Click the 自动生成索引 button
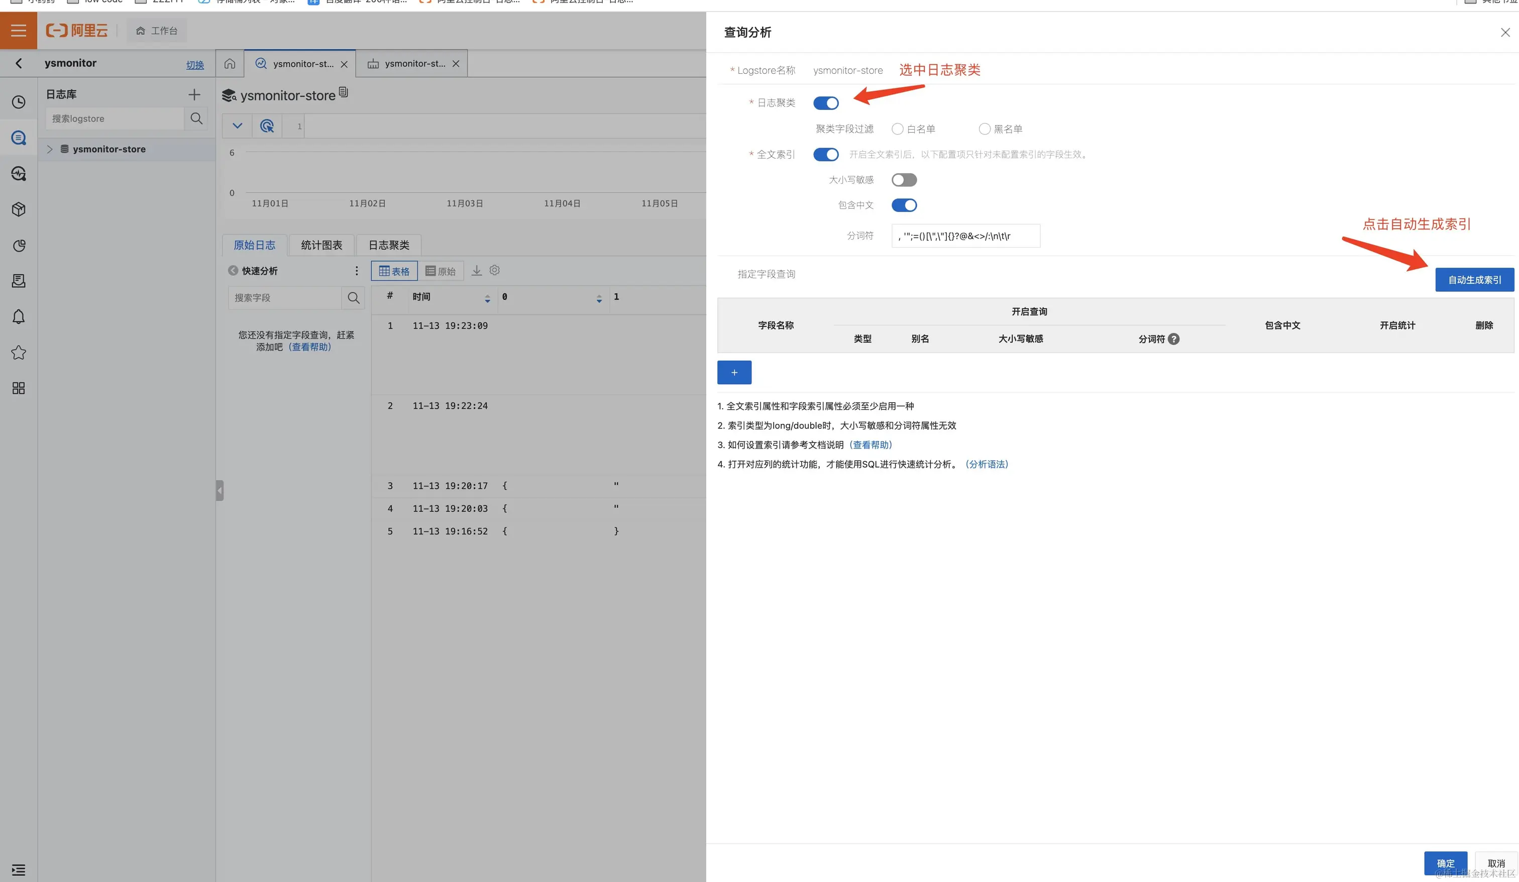1519x882 pixels. (1474, 280)
